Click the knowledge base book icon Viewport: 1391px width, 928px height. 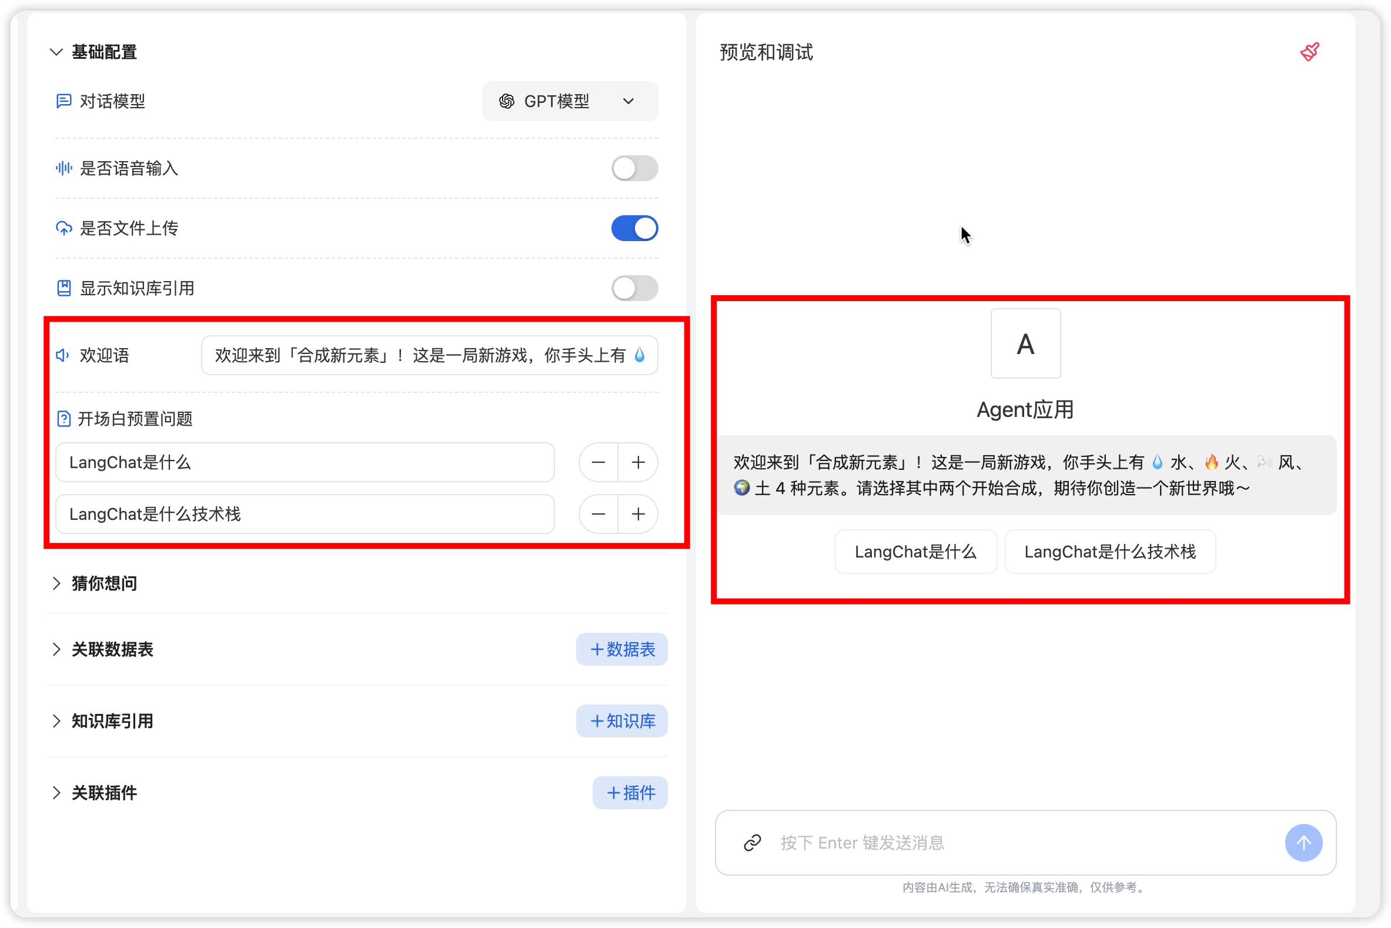pos(63,288)
